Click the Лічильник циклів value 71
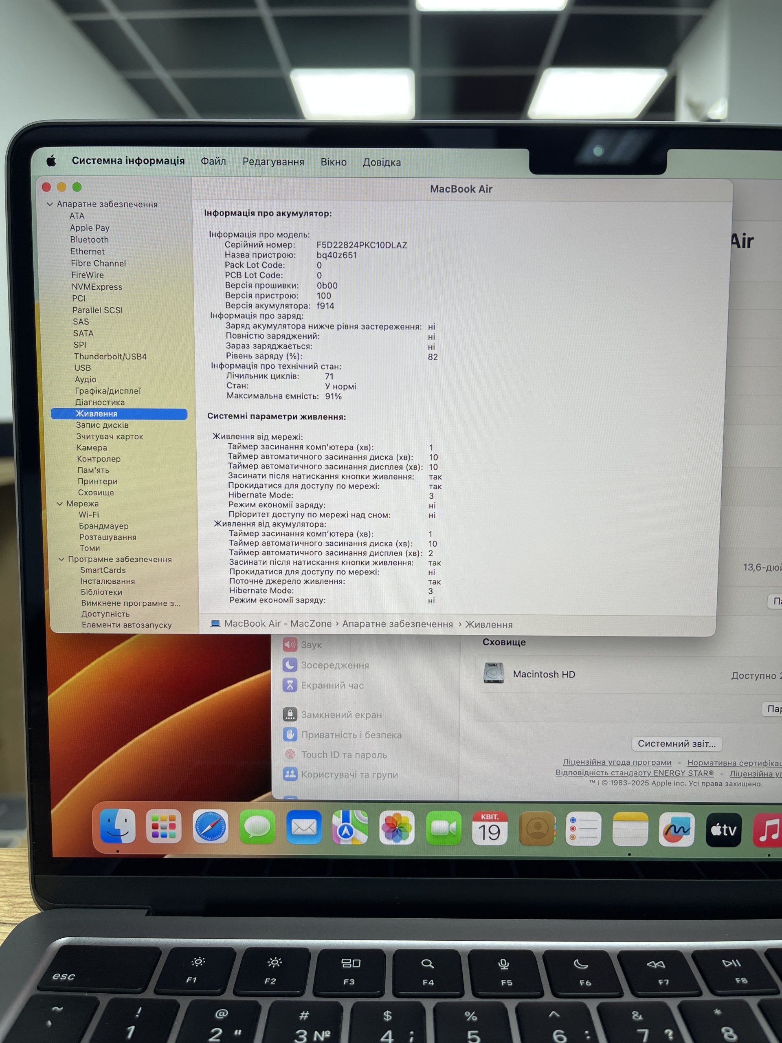Image resolution: width=782 pixels, height=1043 pixels. [329, 376]
